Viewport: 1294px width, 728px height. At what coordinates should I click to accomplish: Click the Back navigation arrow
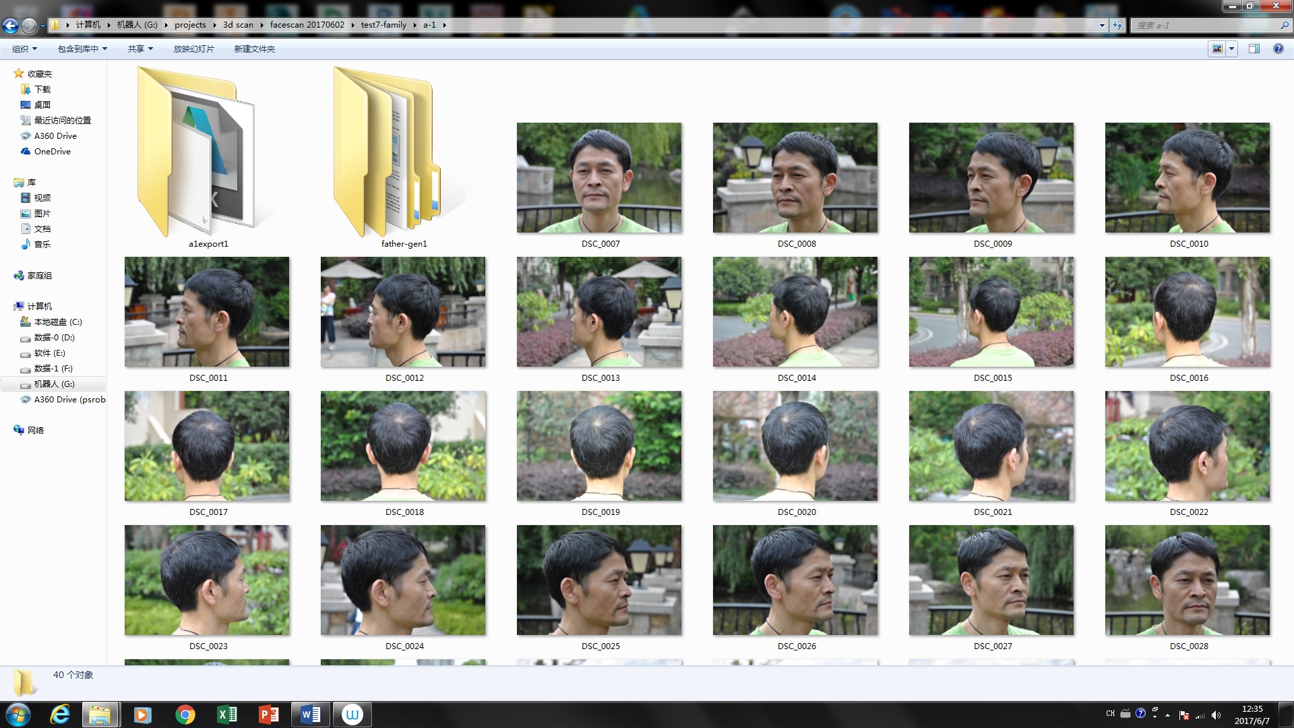pyautogui.click(x=10, y=26)
